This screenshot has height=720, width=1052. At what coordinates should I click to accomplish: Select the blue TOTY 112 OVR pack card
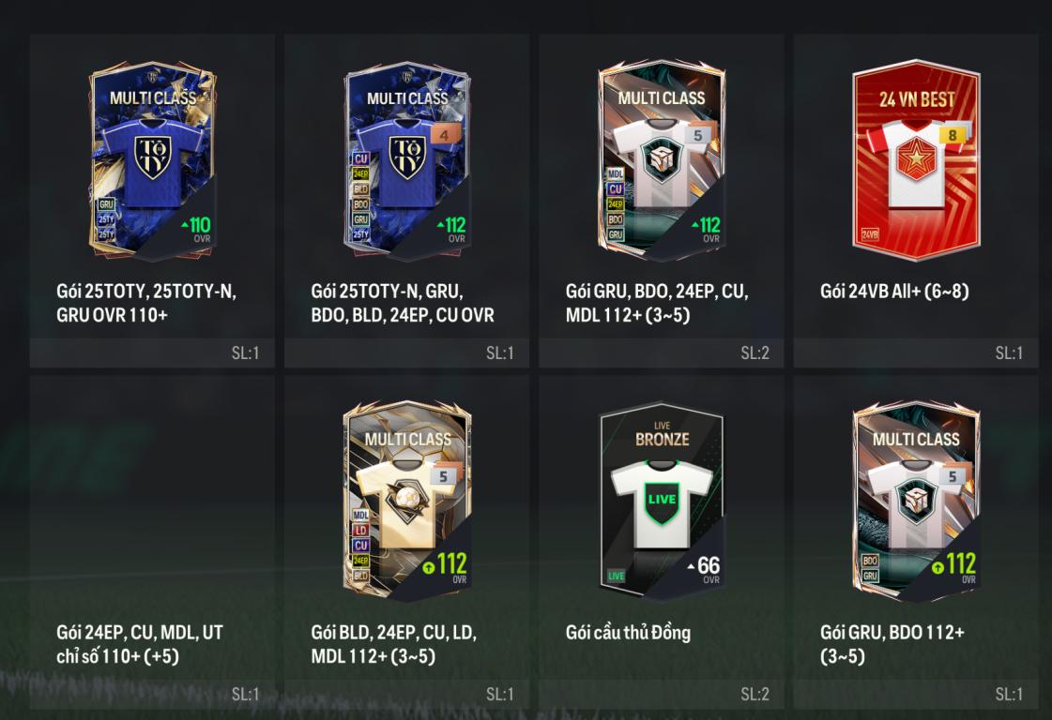click(x=406, y=161)
